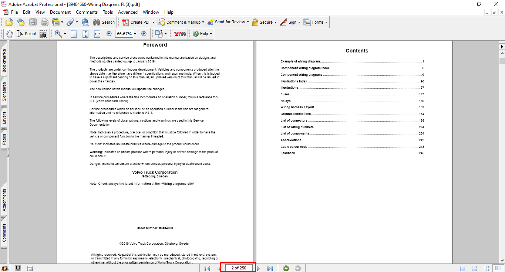Click the page number field
This screenshot has width=505, height=272.
click(239, 268)
